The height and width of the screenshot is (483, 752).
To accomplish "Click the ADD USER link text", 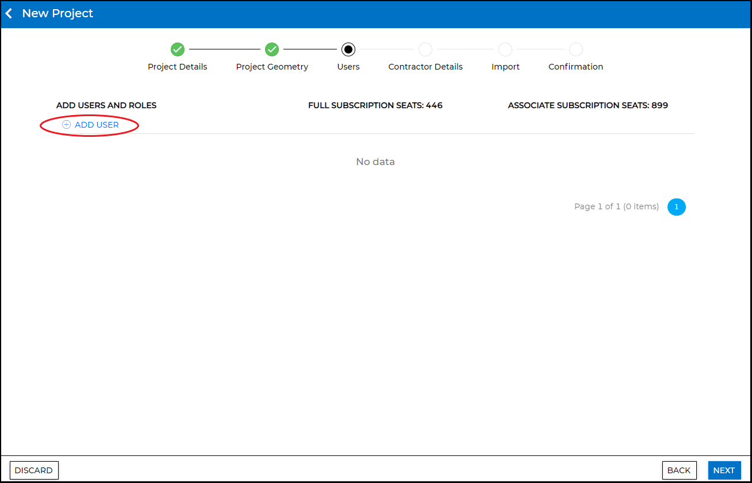I will [x=97, y=125].
